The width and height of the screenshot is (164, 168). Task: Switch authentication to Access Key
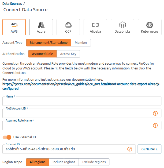(68, 54)
